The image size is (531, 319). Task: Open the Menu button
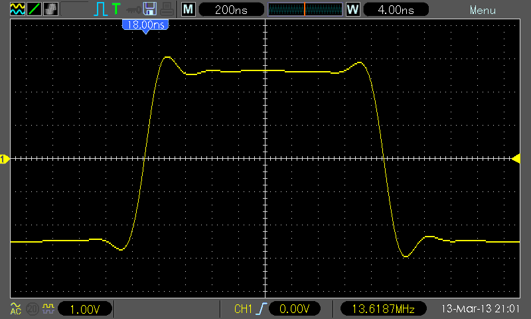(483, 10)
